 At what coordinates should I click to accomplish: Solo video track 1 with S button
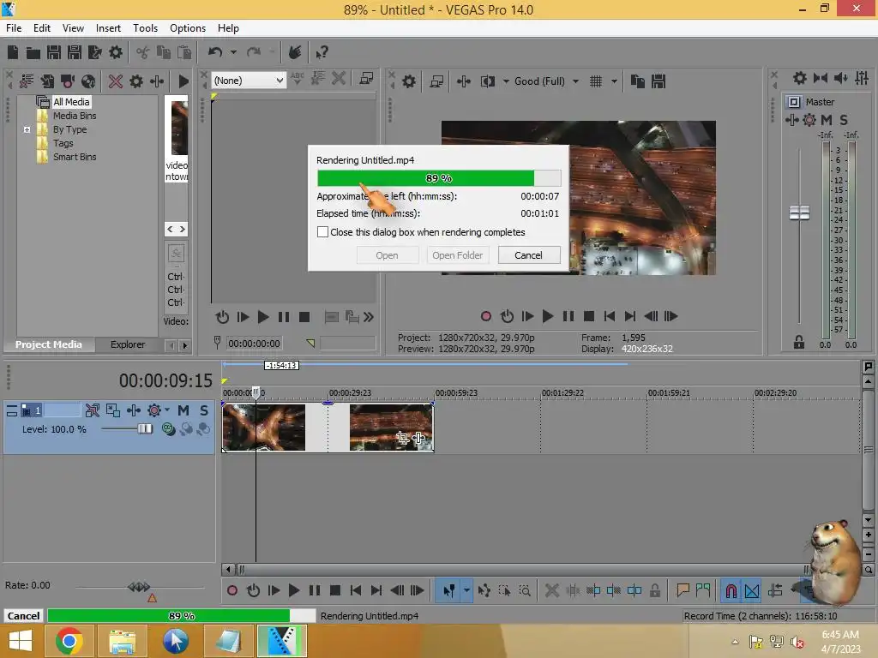204,410
